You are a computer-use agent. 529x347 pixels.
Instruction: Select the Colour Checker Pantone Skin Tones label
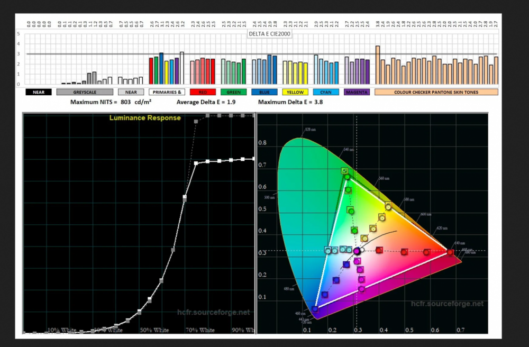pos(436,92)
